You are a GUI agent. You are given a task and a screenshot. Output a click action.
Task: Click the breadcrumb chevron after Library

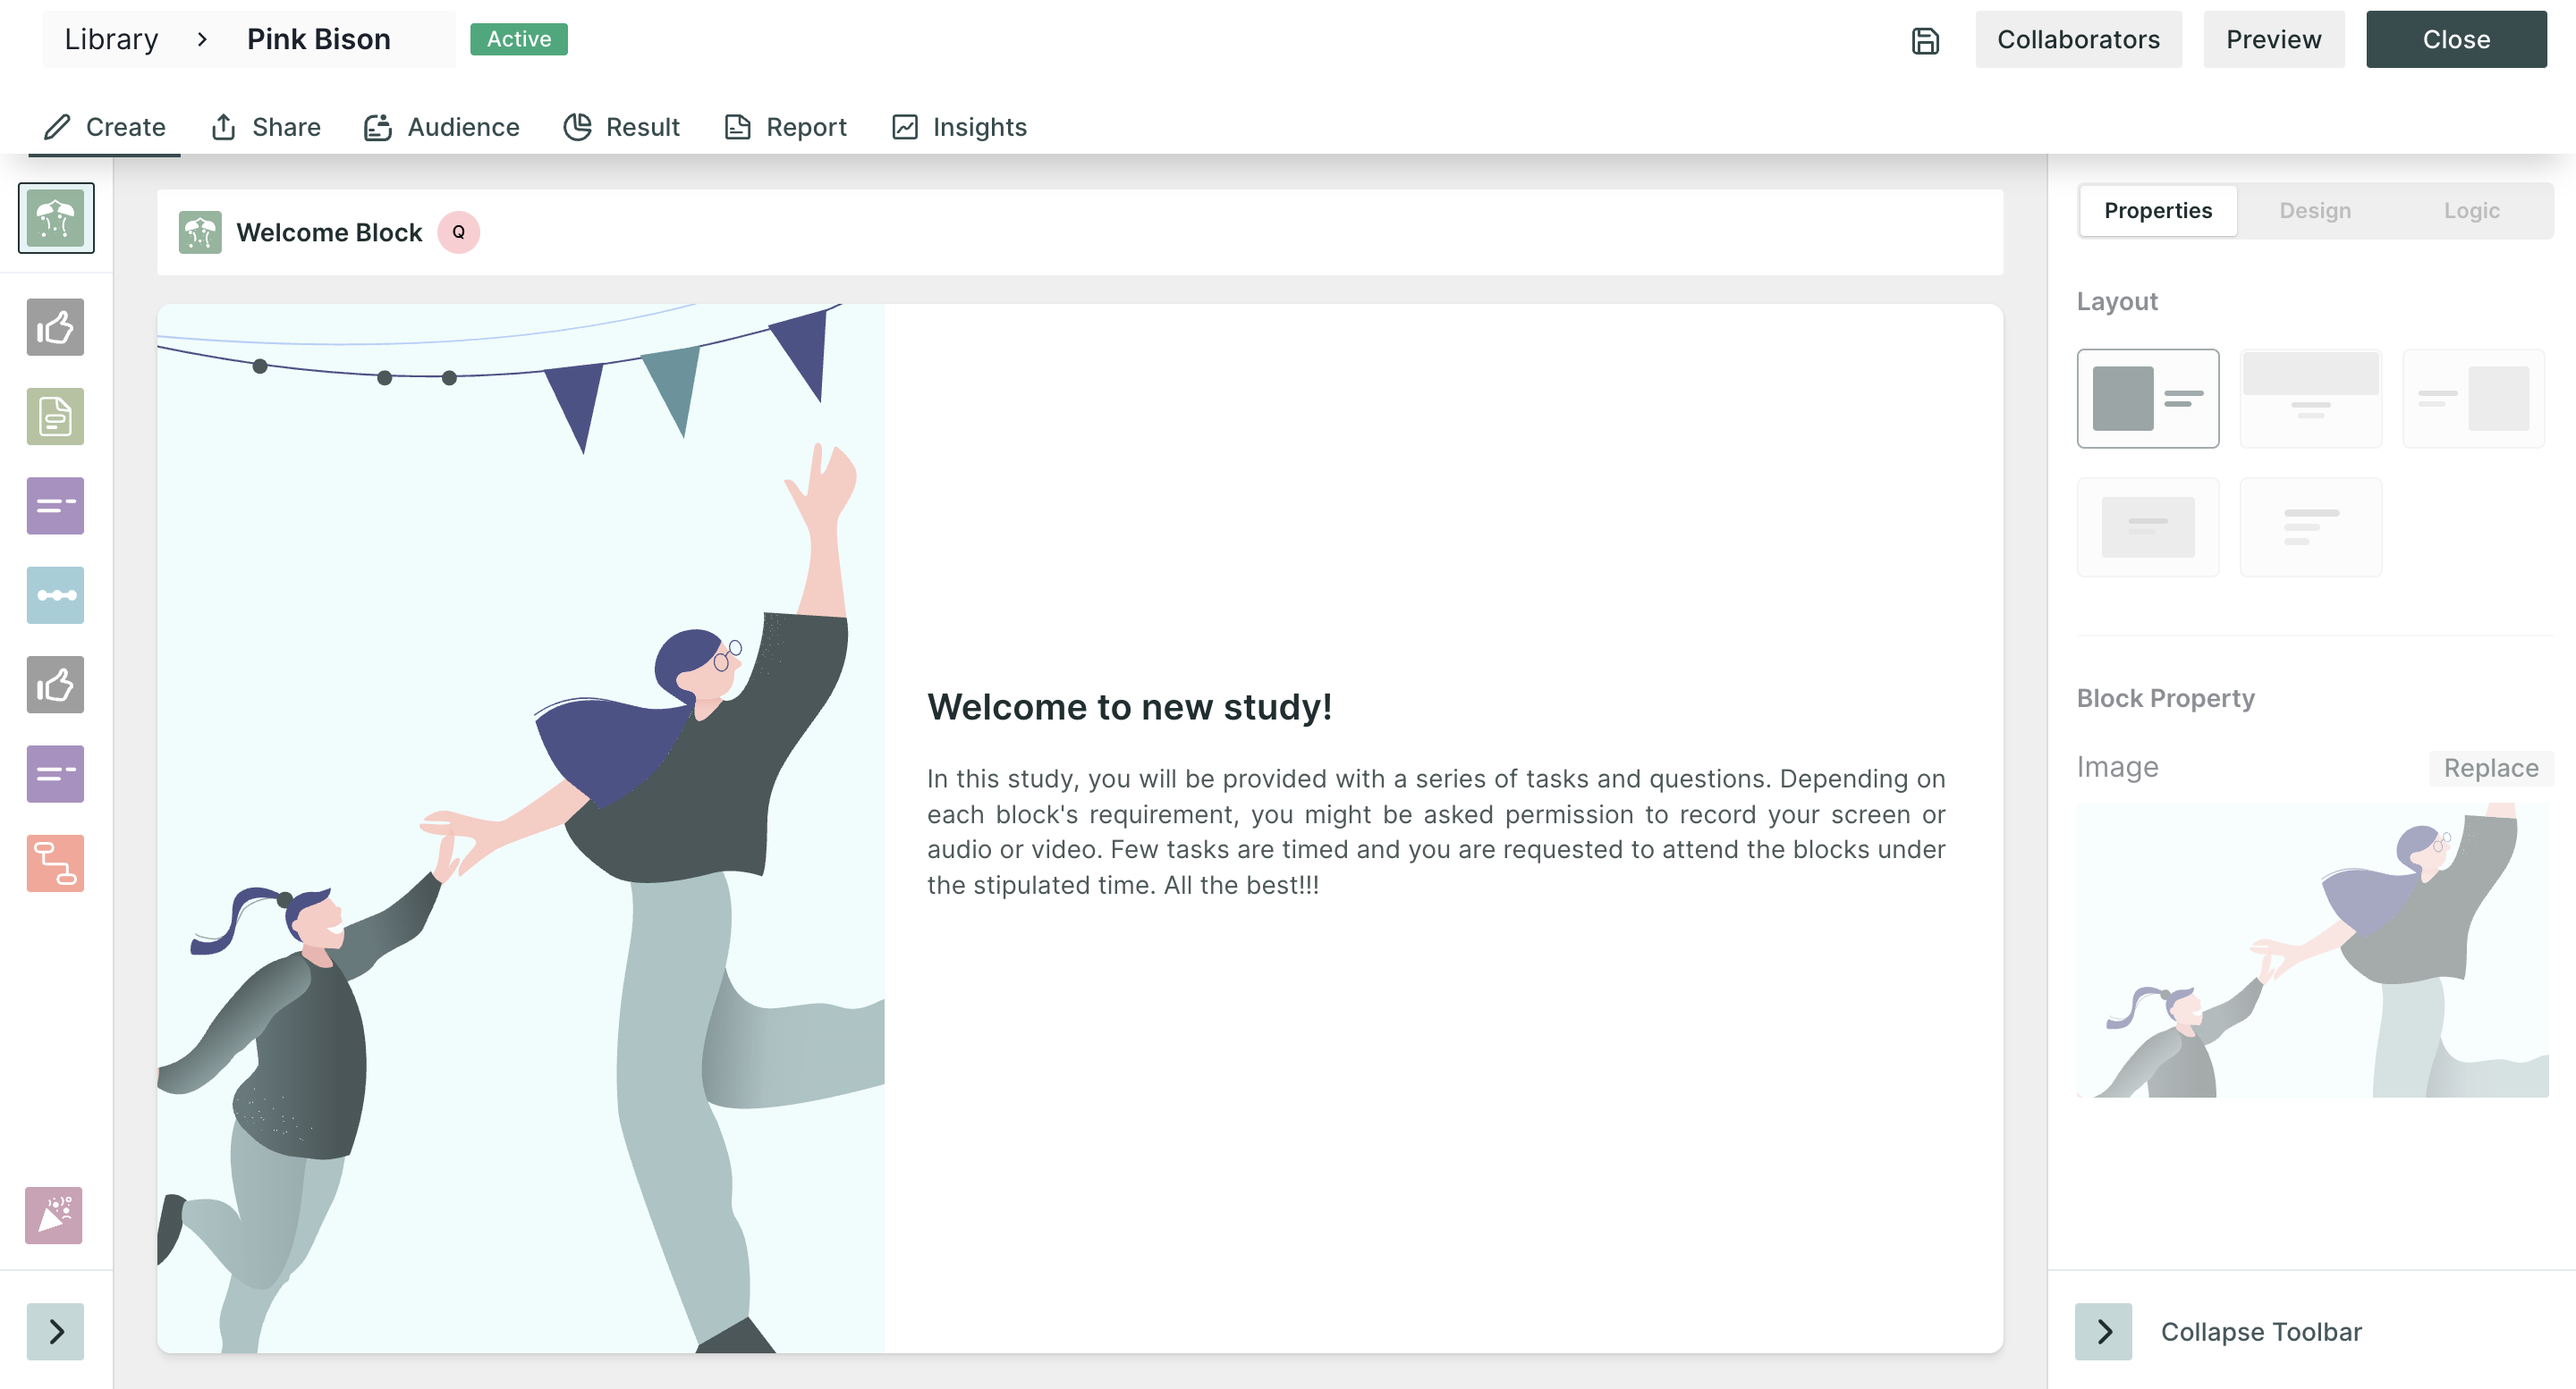click(202, 40)
